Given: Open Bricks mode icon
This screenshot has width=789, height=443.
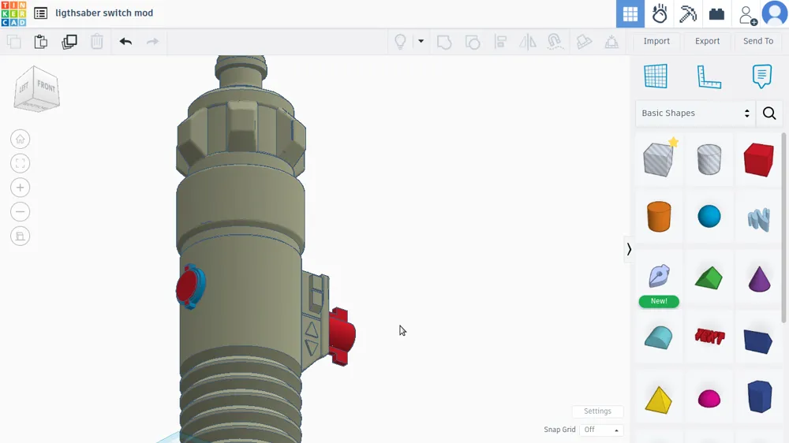Looking at the screenshot, I should pos(716,13).
